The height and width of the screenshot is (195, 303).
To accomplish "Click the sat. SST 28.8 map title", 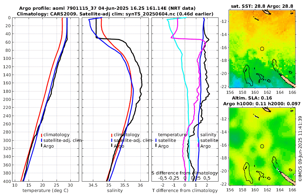I will [262, 6].
